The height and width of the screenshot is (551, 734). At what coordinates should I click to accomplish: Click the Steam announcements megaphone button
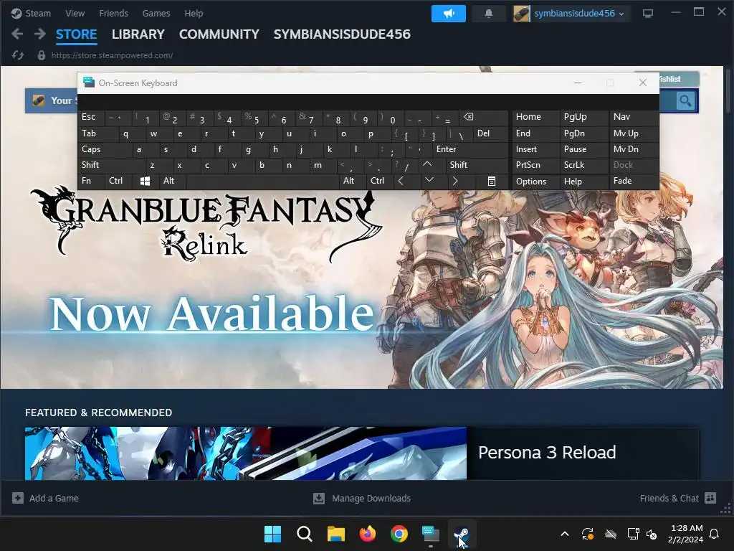(449, 14)
